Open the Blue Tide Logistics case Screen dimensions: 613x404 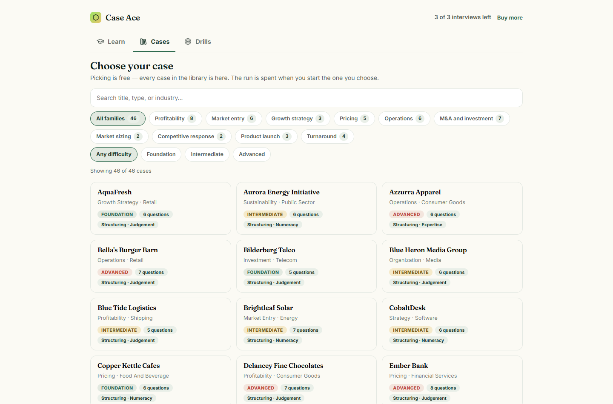[x=160, y=324]
